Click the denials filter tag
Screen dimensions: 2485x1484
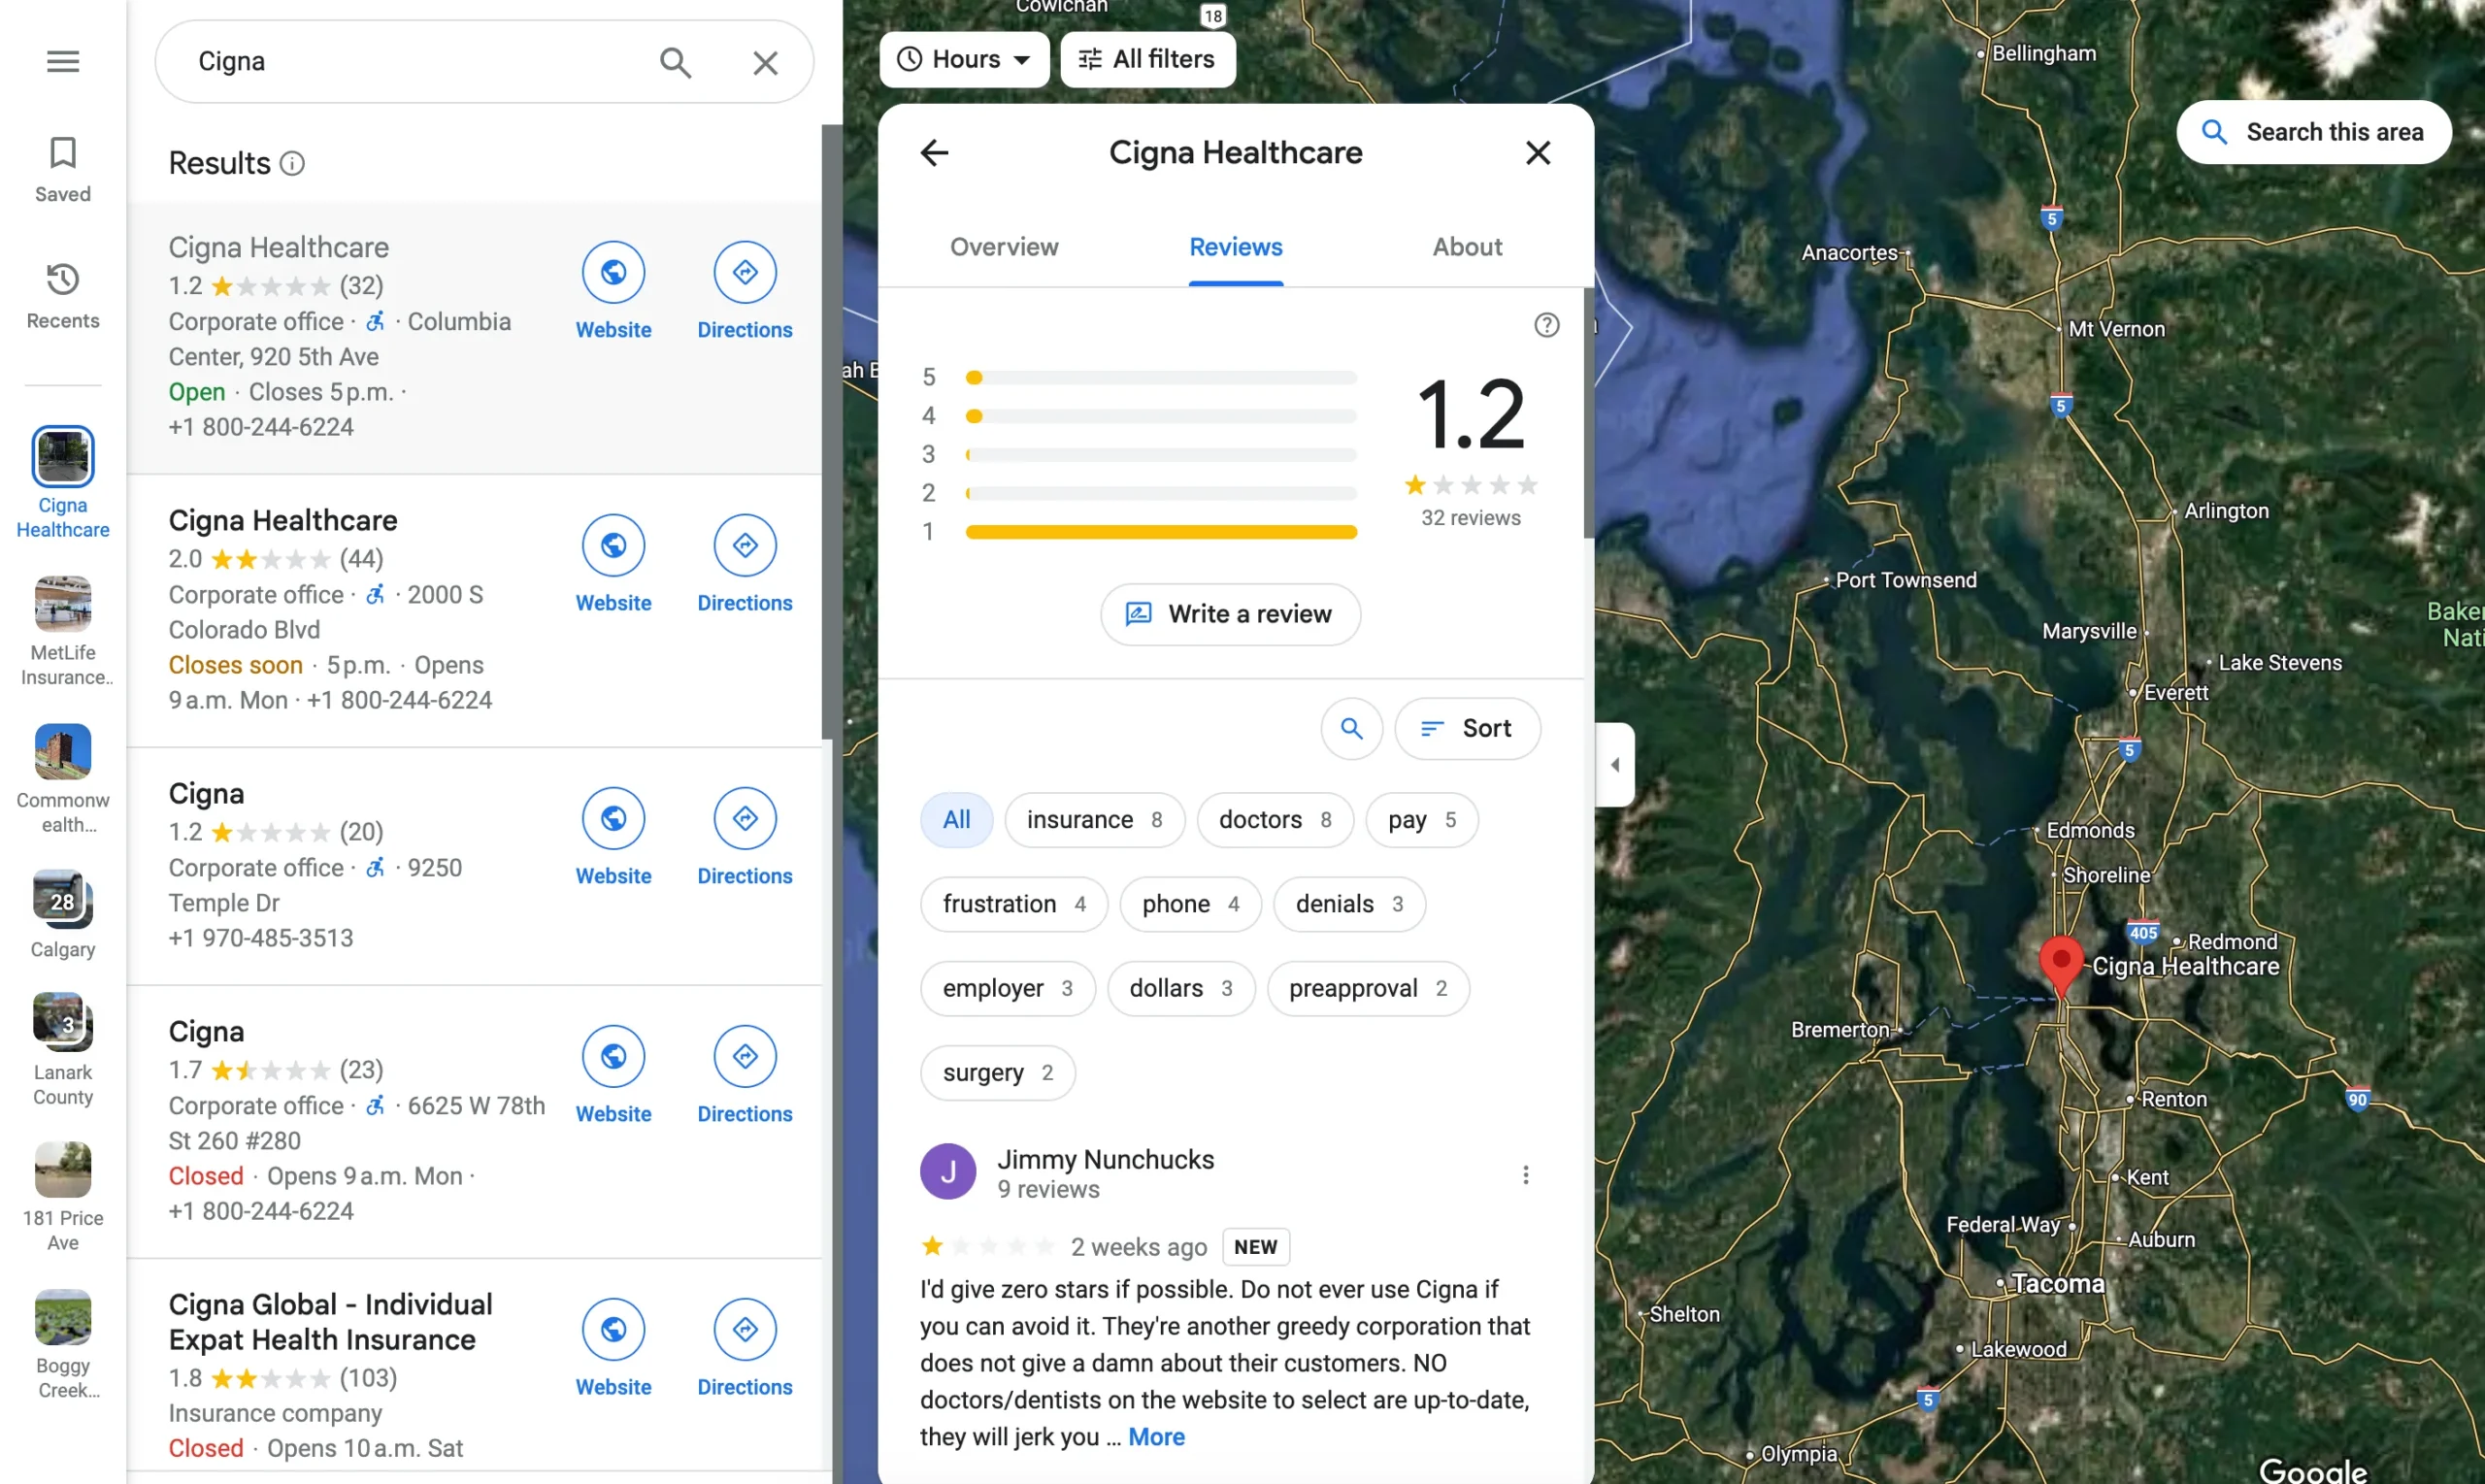[x=1347, y=903]
